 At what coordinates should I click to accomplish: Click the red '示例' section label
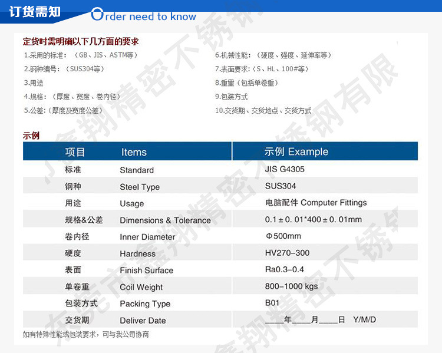pyautogui.click(x=31, y=136)
